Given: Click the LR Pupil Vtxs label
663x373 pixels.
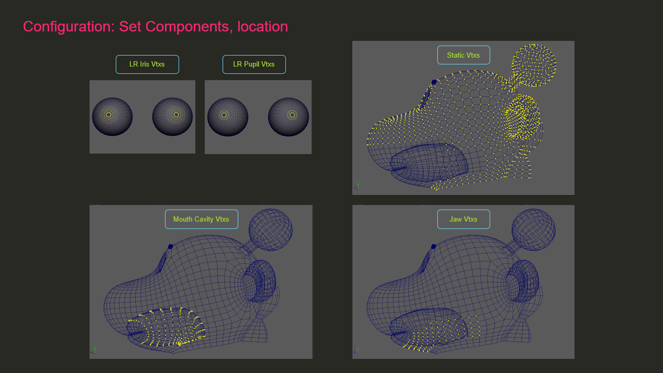Looking at the screenshot, I should pyautogui.click(x=254, y=64).
